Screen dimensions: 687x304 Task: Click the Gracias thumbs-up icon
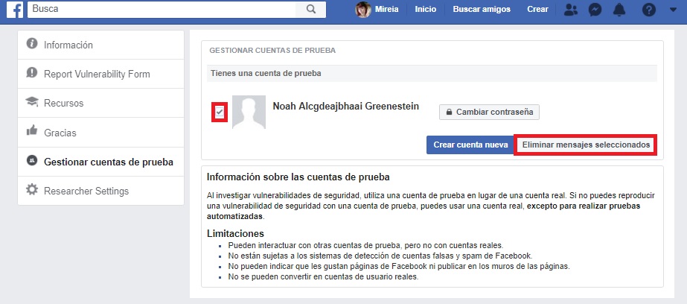(32, 130)
